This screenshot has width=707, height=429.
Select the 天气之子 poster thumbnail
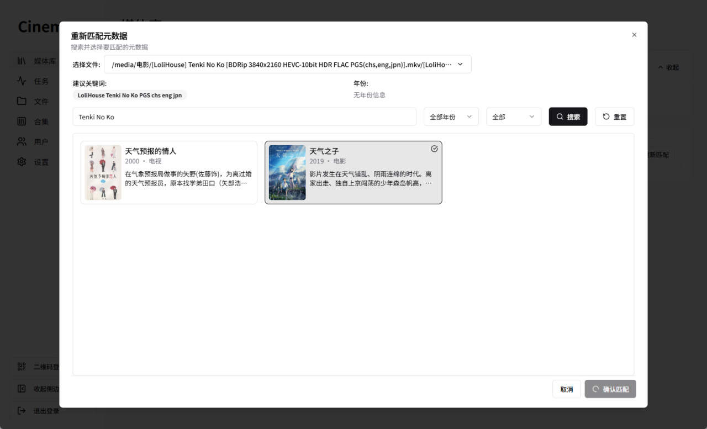pyautogui.click(x=287, y=172)
